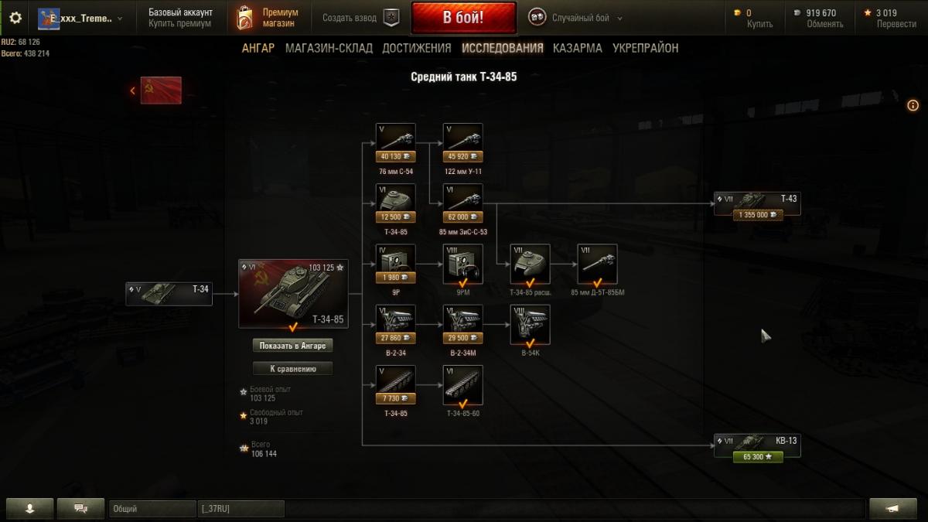Screen dimensions: 928x522
Task: Research the КВ-13 tank for 65 300
Action: pos(758,457)
